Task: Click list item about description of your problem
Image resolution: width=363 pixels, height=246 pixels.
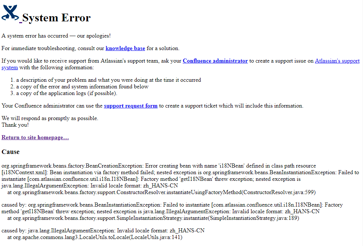Action: coord(109,80)
